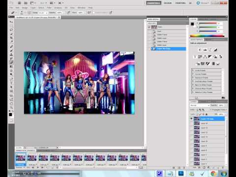Open the Brush Preset picker
The width and height of the screenshot is (236, 177).
click(x=22, y=12)
